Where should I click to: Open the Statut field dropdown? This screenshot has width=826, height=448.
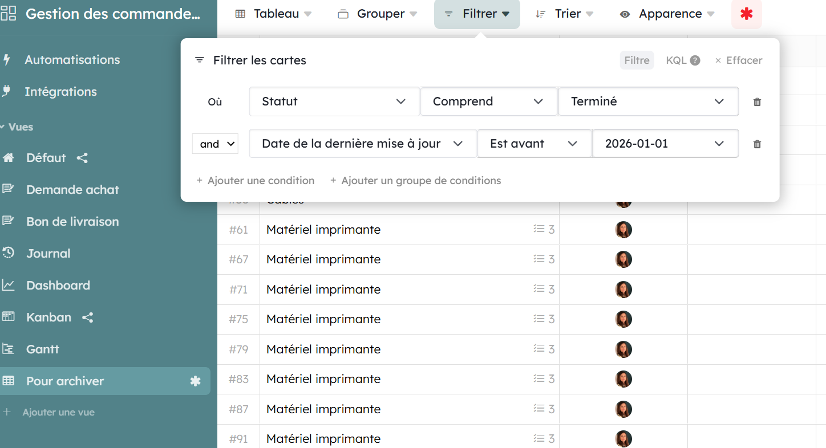(334, 101)
